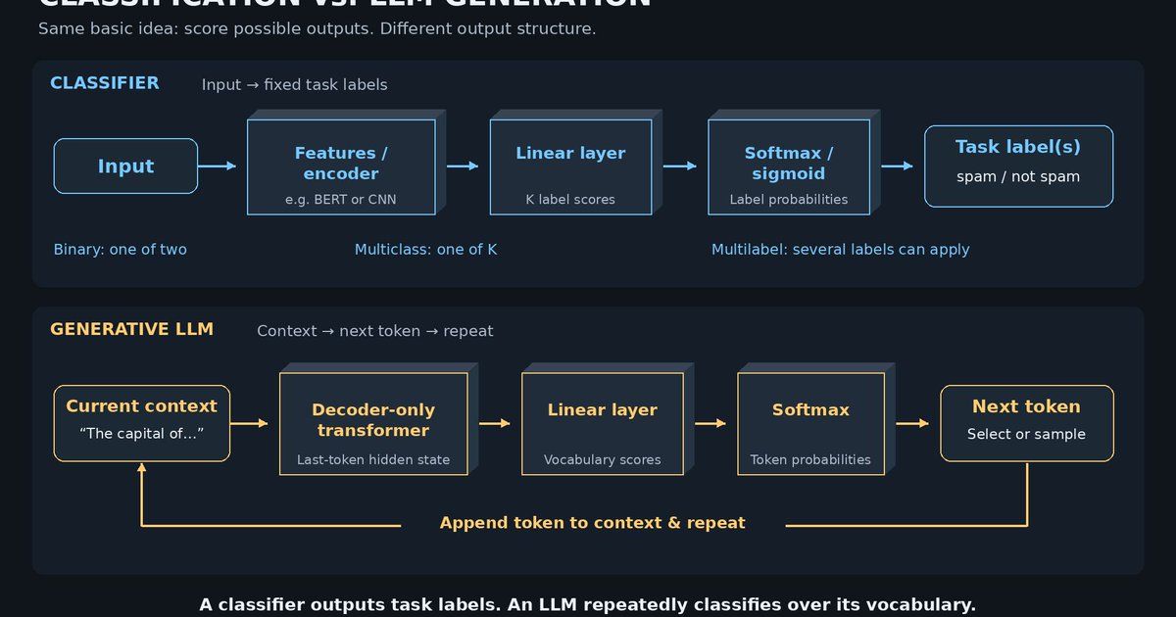
Task: Click the Task label(s) output box
Action: click(x=1018, y=166)
